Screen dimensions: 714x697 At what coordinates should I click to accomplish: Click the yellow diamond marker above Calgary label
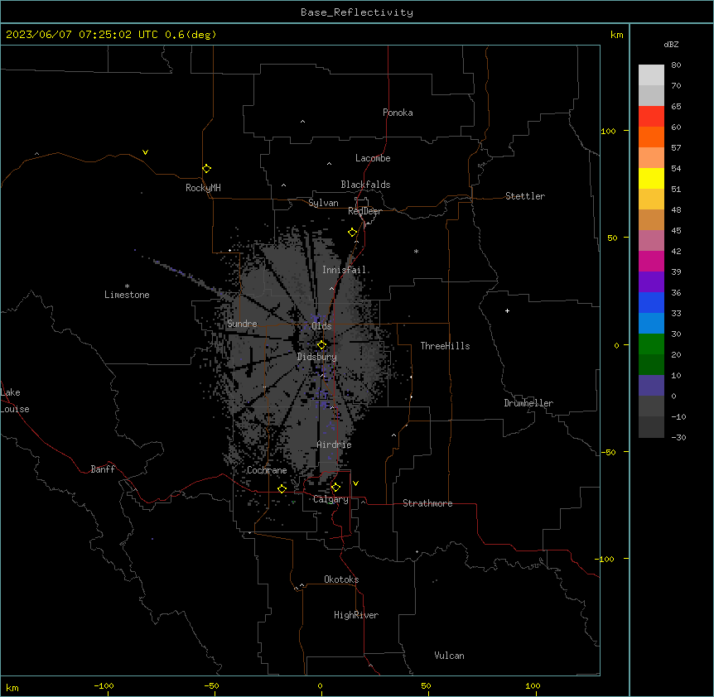[x=335, y=488]
